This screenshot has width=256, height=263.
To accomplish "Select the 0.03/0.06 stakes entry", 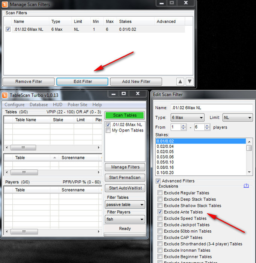I will click(x=201, y=157).
